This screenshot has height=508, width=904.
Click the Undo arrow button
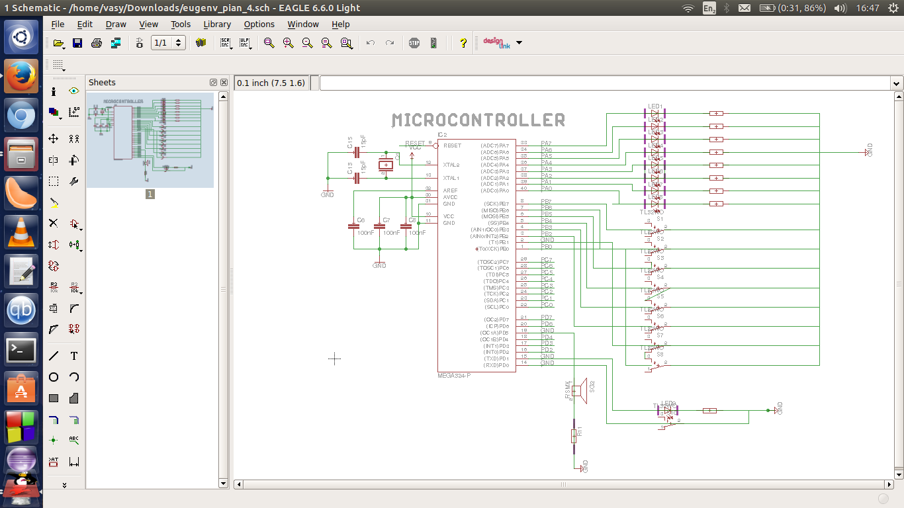(371, 43)
